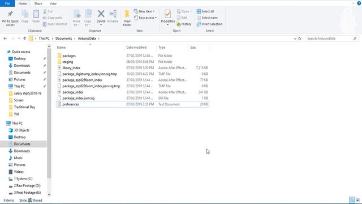Collapse the ribbon with the chevron
362x204 pixels.
[353, 3]
